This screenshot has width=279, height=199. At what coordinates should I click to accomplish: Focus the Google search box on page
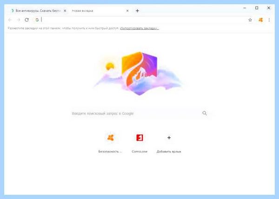[139, 113]
